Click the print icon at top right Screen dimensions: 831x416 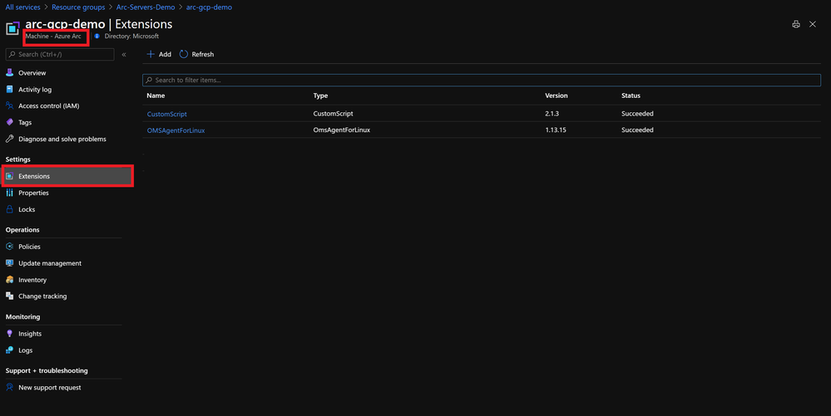point(796,24)
